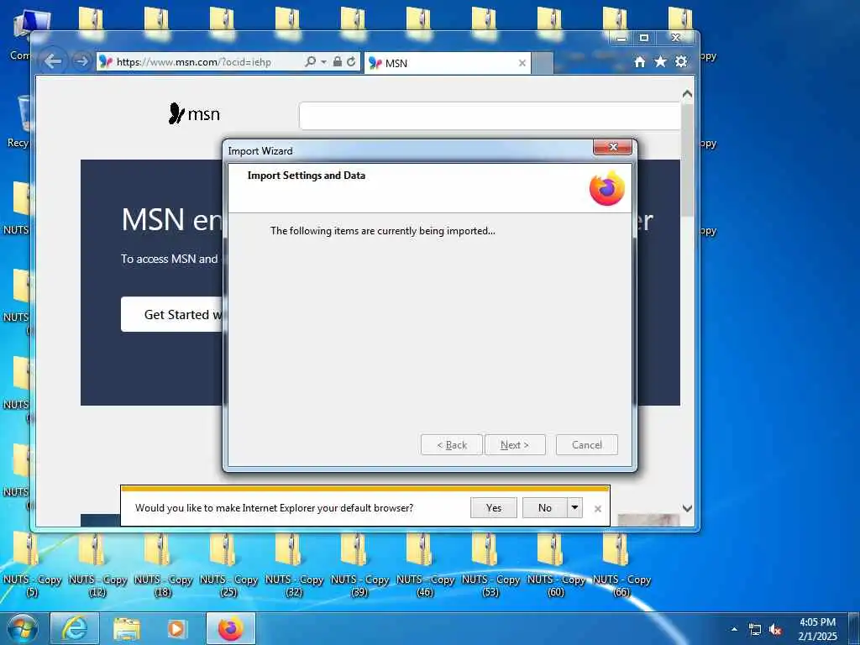Click the Firefox logo in Import Wizard
Viewport: 860px width, 645px height.
607,188
